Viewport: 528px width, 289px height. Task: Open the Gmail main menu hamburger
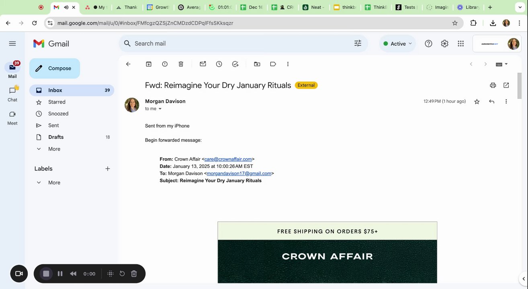tap(12, 43)
